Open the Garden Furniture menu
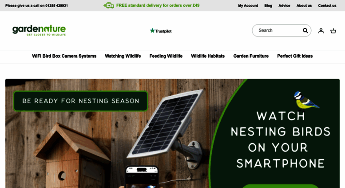Viewport: 345px width, 188px height. 251,56
